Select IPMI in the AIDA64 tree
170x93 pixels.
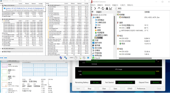(x=98, y=28)
